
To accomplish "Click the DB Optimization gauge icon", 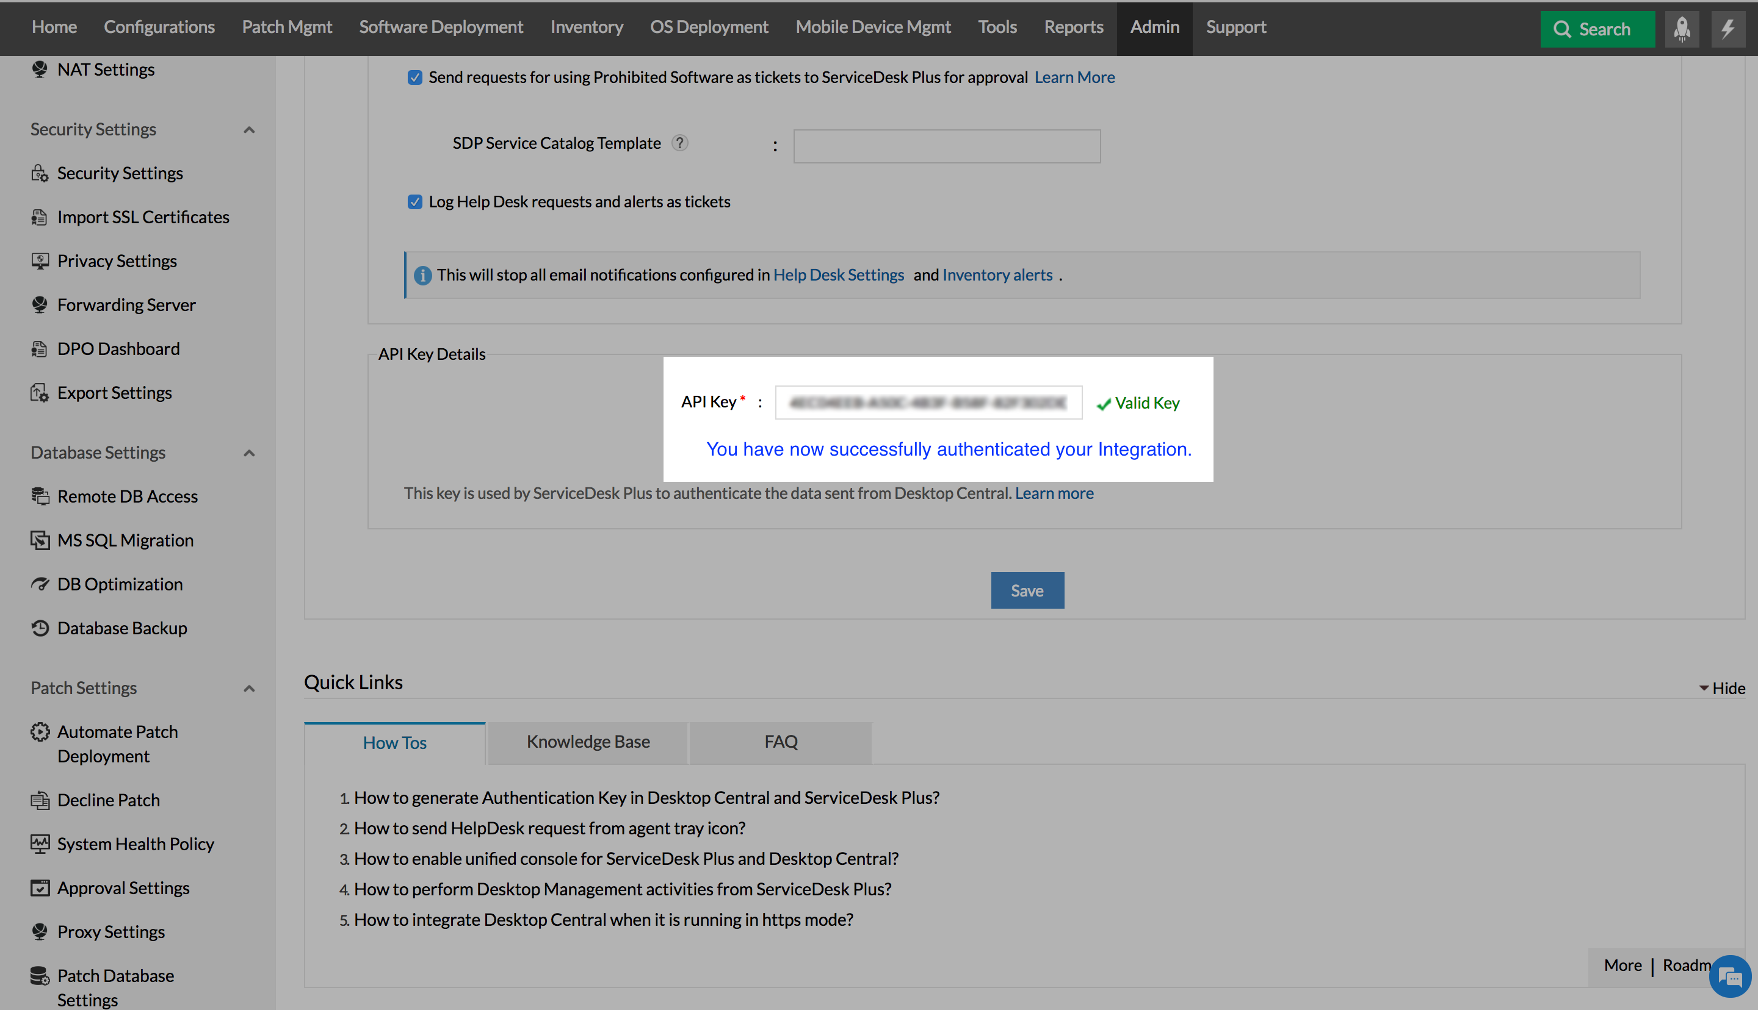I will [40, 584].
